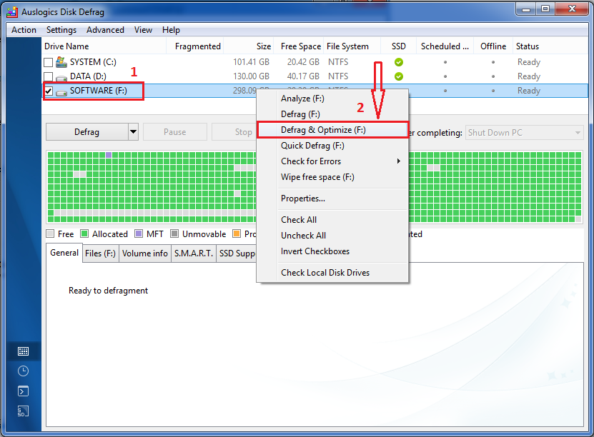Expand the Check for Errors submenu

(398, 161)
